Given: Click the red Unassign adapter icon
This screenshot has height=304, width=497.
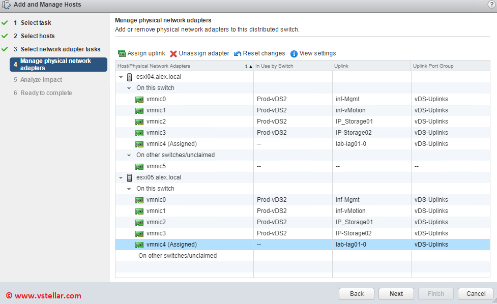Looking at the screenshot, I should tap(173, 53).
